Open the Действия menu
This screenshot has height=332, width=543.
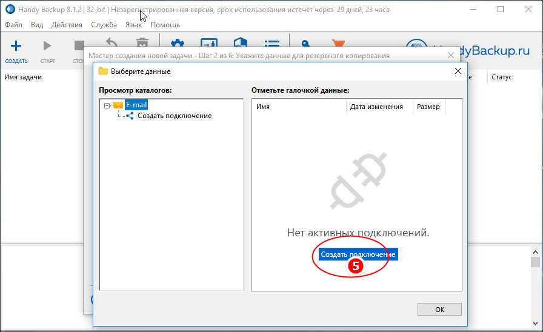(x=67, y=25)
